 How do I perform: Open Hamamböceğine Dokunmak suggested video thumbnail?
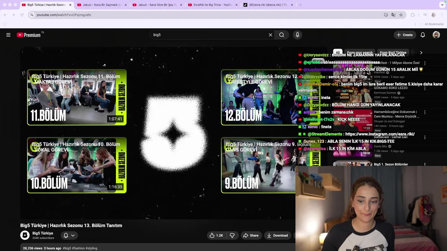(353, 120)
